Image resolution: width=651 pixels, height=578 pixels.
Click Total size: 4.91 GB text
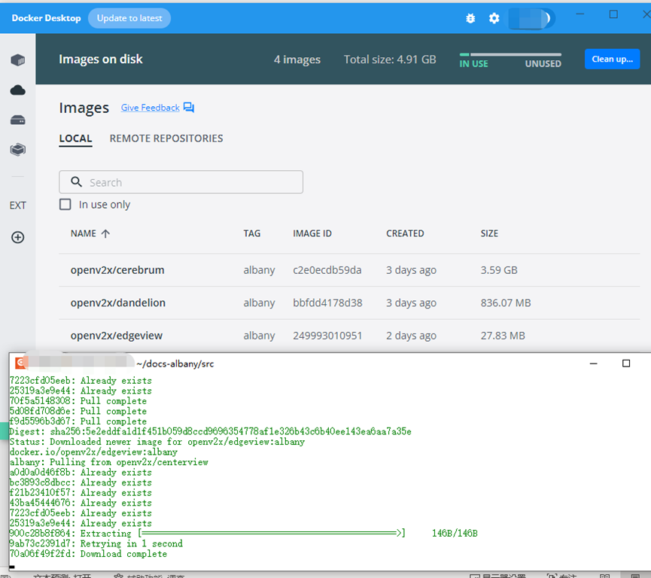pos(390,59)
